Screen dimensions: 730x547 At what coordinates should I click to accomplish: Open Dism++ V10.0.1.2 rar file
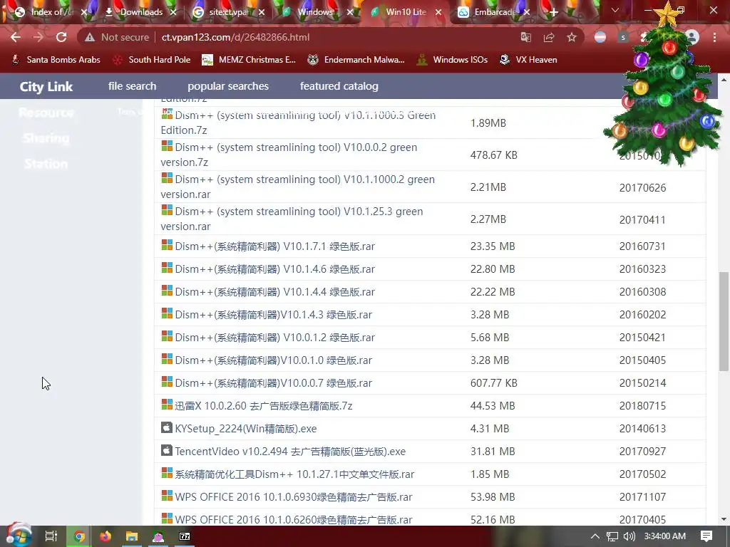pyautogui.click(x=274, y=337)
